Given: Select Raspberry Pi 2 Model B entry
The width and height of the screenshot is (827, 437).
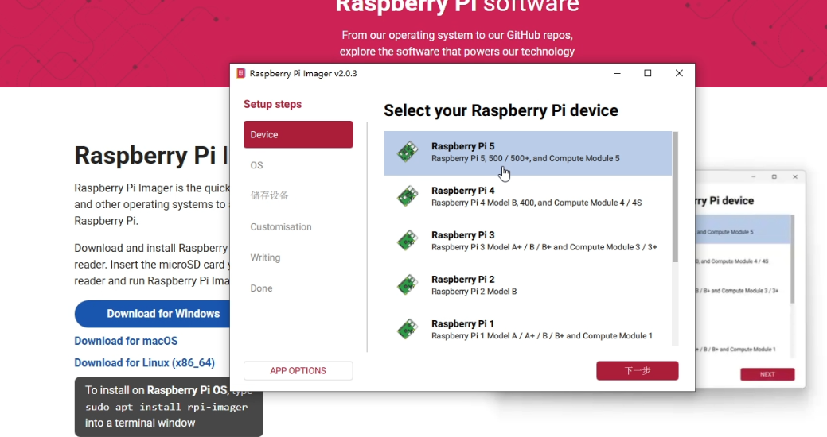Looking at the screenshot, I should (x=528, y=285).
